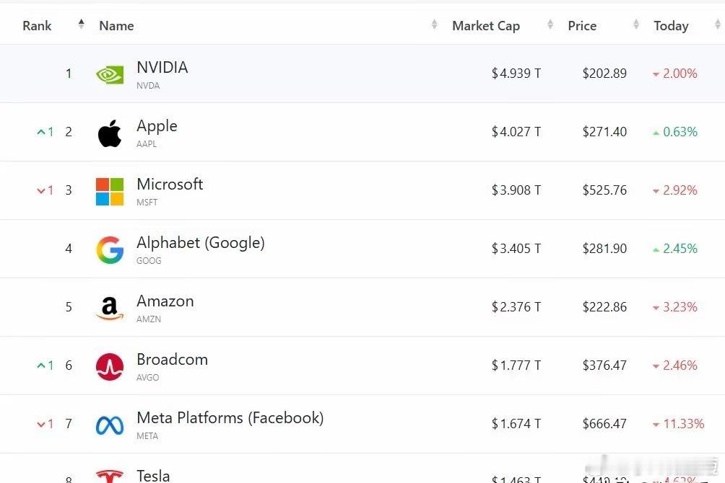Click the Market Cap column header text
Screen dimensions: 725x483
point(485,26)
